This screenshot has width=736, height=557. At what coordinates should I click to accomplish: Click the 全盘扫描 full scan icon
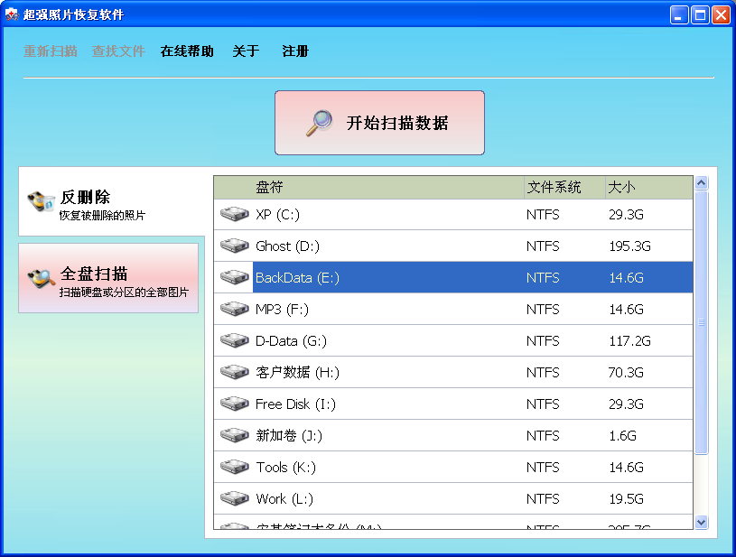coord(42,278)
